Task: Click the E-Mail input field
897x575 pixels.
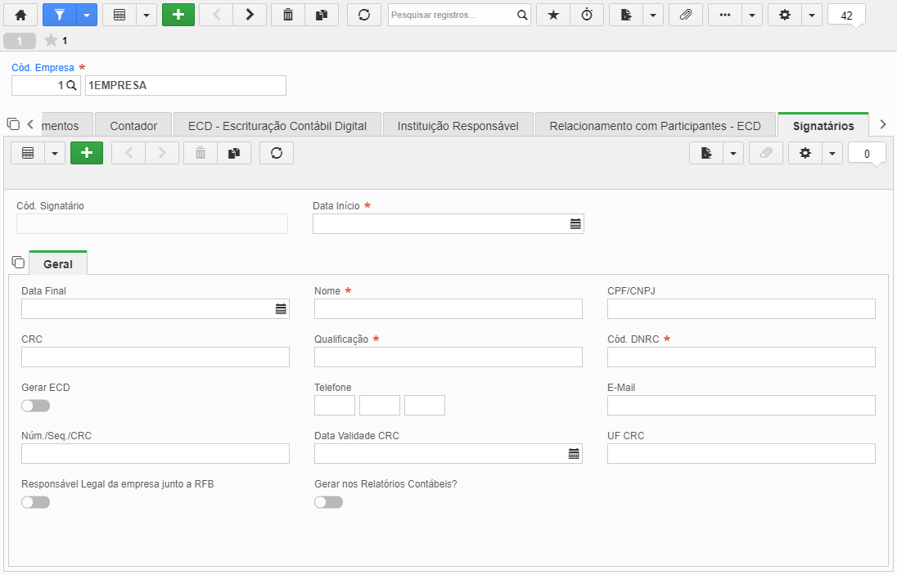Action: pos(741,405)
